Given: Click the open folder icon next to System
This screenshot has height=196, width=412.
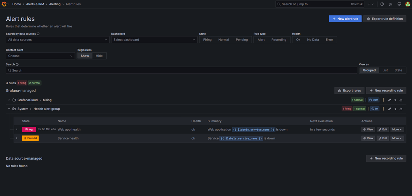Looking at the screenshot, I should [14, 109].
